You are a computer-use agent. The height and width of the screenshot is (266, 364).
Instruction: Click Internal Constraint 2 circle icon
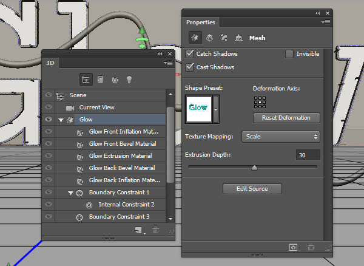click(x=89, y=205)
